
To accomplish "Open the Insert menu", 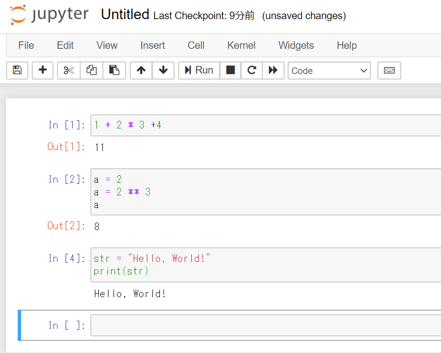I will coord(152,45).
